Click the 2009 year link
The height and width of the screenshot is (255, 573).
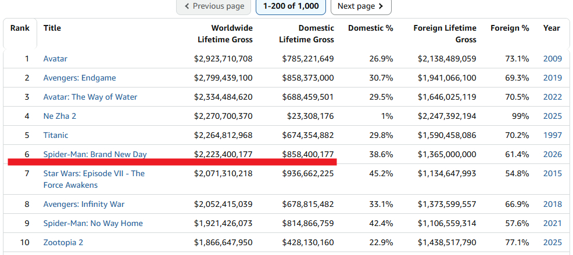coord(553,59)
